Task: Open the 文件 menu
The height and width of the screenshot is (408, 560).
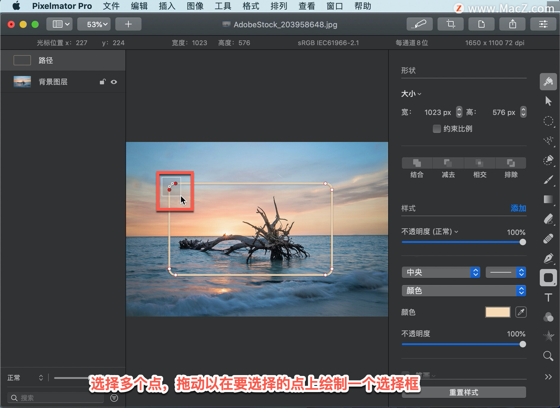Action: click(x=111, y=6)
